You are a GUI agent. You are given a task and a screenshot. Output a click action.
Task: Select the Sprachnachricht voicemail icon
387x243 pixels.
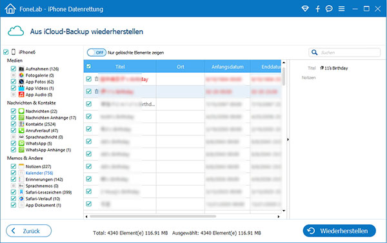21,137
